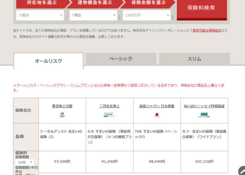Click the 保険料検索 search button
Image resolution: width=245 pixels, height=175 pixels.
coord(202,9)
